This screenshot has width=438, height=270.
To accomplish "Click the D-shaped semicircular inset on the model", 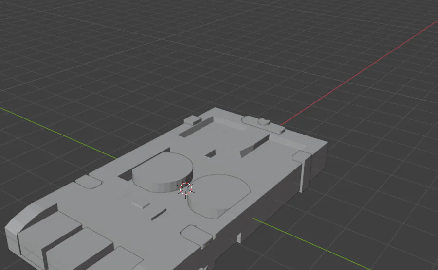I will click(219, 197).
